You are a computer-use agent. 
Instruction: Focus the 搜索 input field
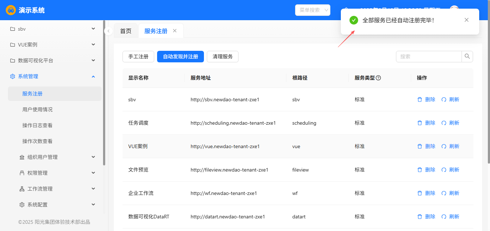tap(429, 57)
